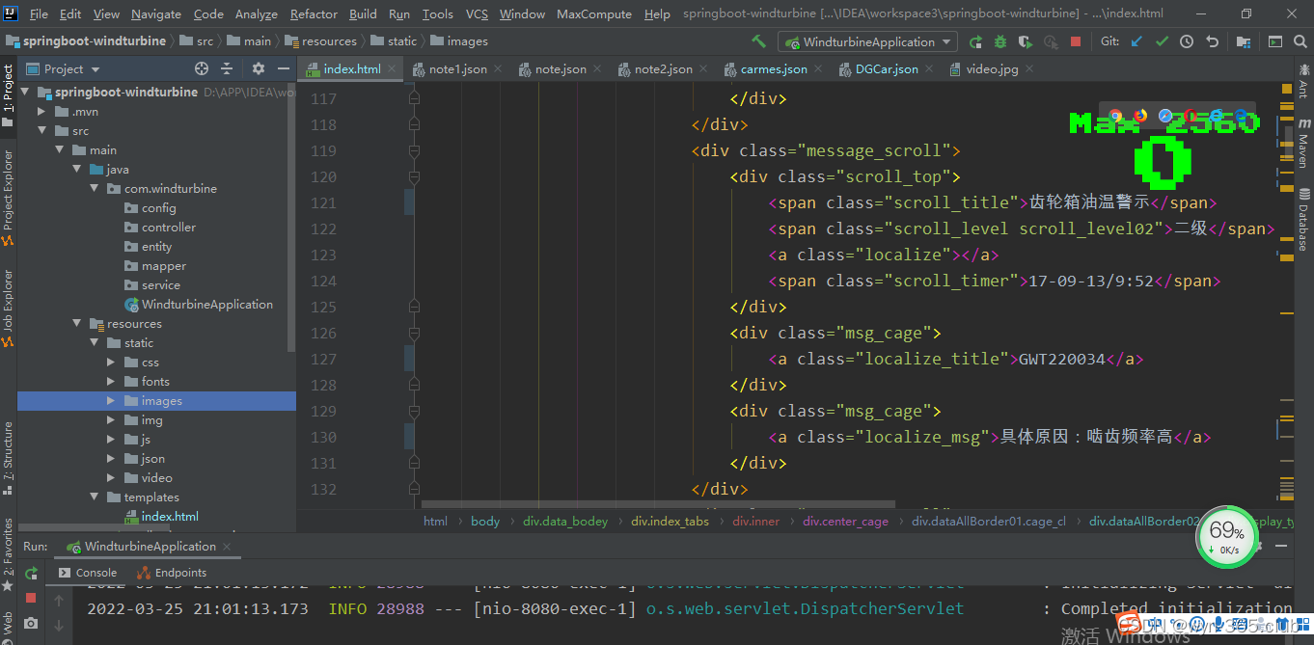Click resources in the navigation bar
This screenshot has width=1314, height=645.
coord(319,41)
